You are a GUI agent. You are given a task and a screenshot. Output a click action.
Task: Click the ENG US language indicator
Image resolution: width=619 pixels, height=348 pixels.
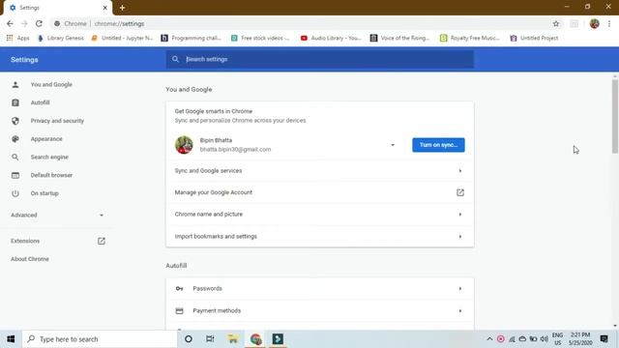(557, 339)
